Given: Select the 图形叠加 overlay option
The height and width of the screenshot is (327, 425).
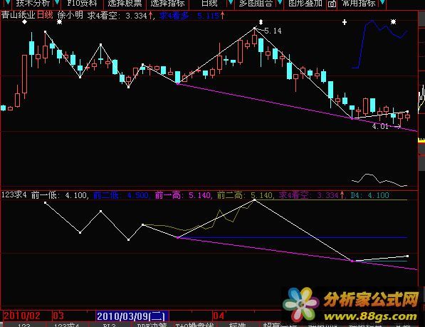Looking at the screenshot, I should click(x=305, y=4).
